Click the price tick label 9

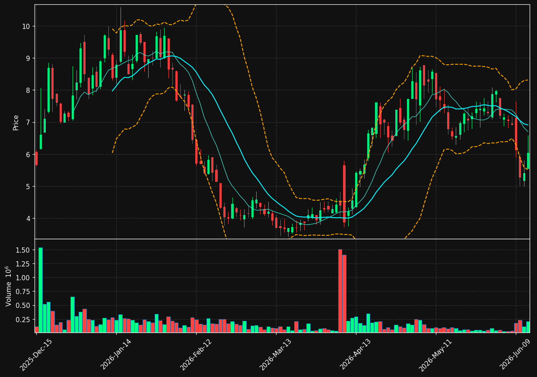[x=28, y=58]
